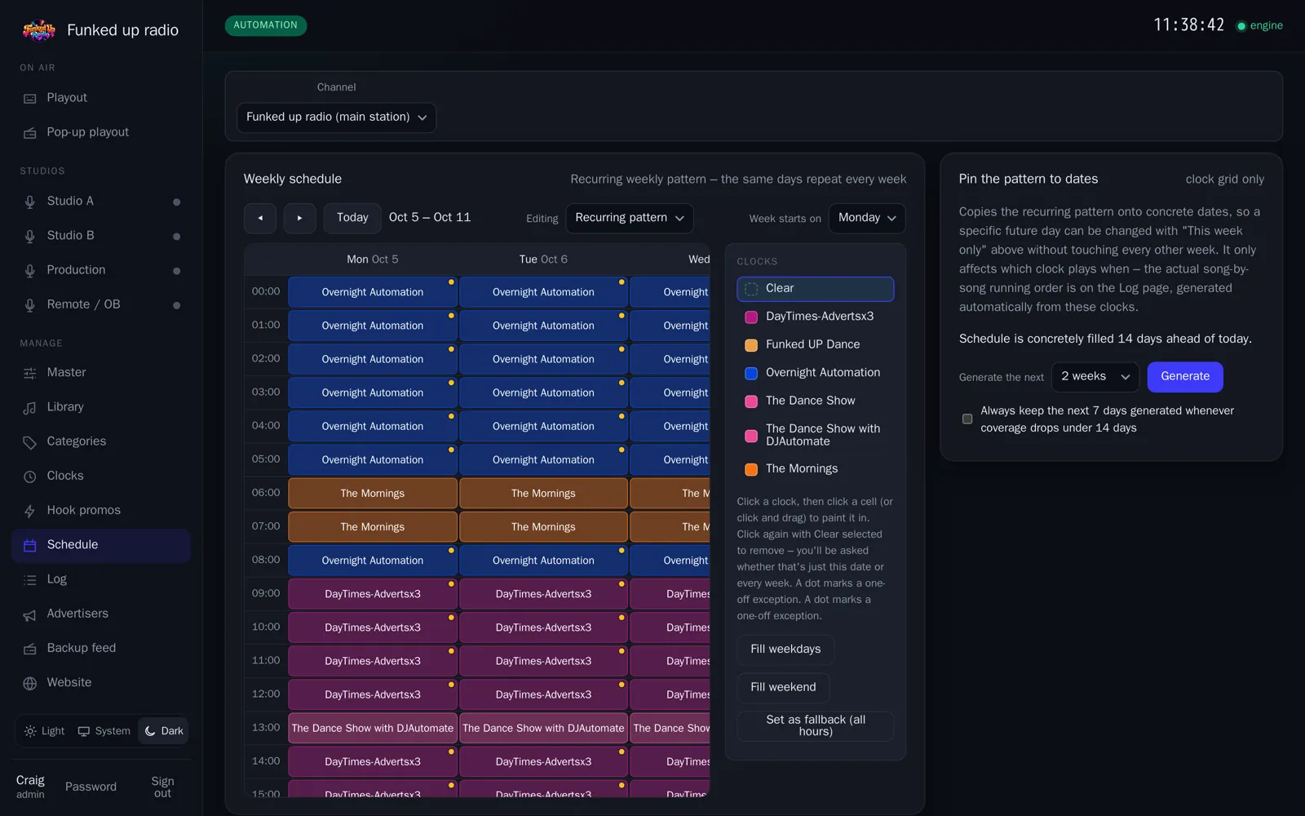Enable always keep next 7 days generated
This screenshot has height=816, width=1305.
[967, 419]
